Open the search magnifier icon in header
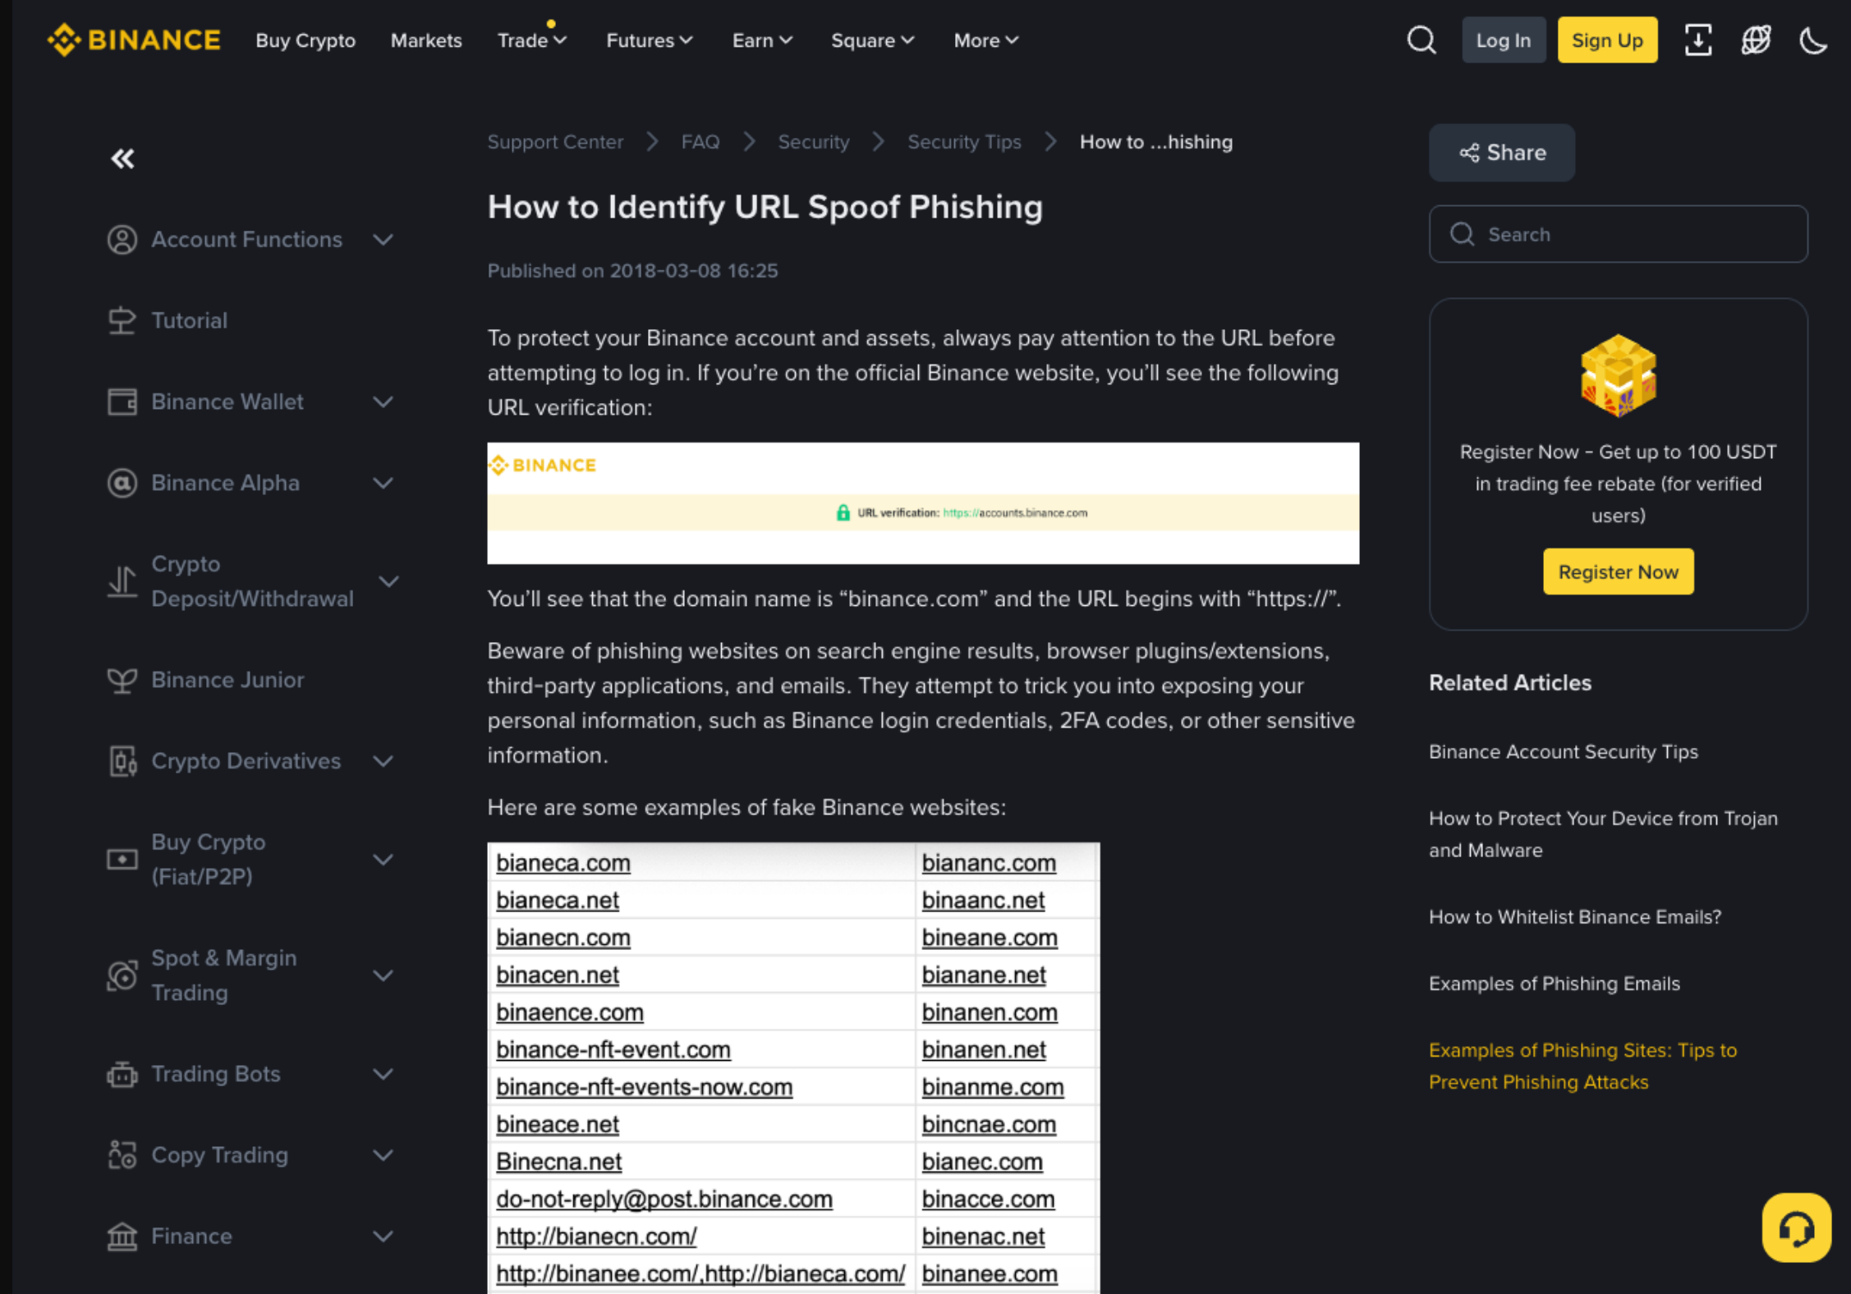Screen dimensions: 1851x1294 (1422, 39)
